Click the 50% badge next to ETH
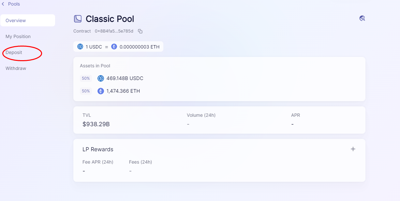This screenshot has width=400, height=201. 86,91
